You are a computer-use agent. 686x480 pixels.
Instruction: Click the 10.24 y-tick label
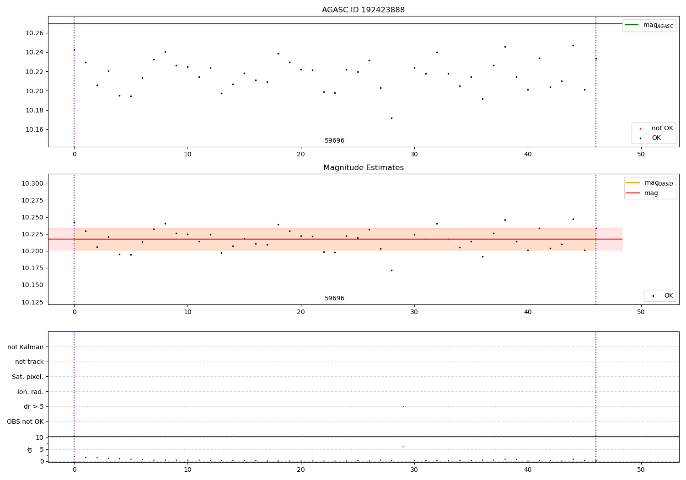tap(34, 52)
